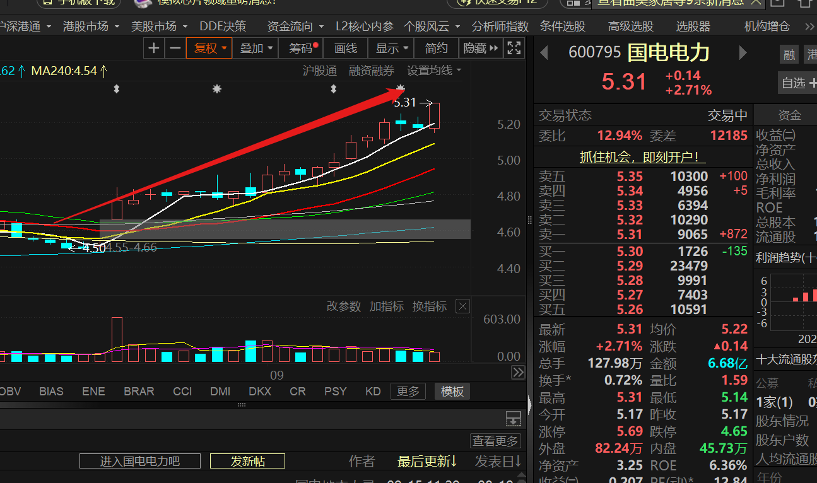Image resolution: width=817 pixels, height=483 pixels.
Task: Click the 融资融券 link
Action: click(372, 71)
